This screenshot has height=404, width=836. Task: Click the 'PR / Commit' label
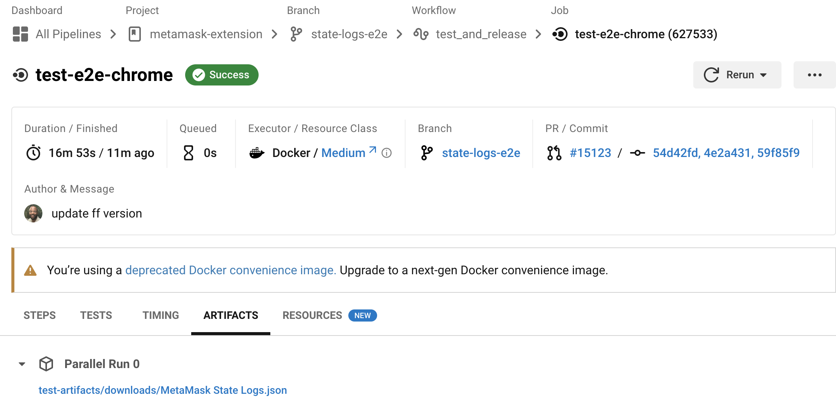[x=577, y=129]
